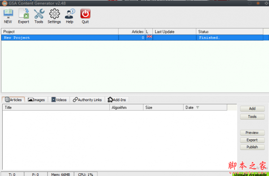Sort projects by Articles column header
Image resolution: width=269 pixels, height=176 pixels.
132,32
